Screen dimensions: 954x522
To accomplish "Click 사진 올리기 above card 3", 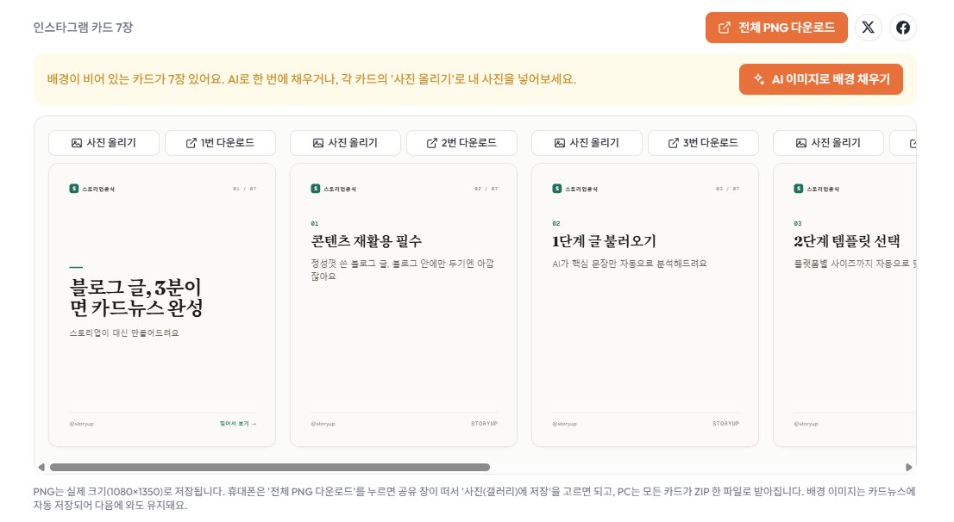I will [587, 143].
